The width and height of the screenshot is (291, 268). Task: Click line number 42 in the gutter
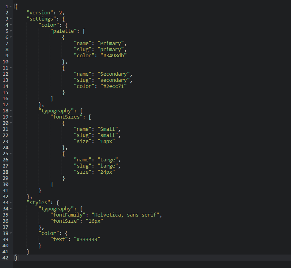(5, 258)
